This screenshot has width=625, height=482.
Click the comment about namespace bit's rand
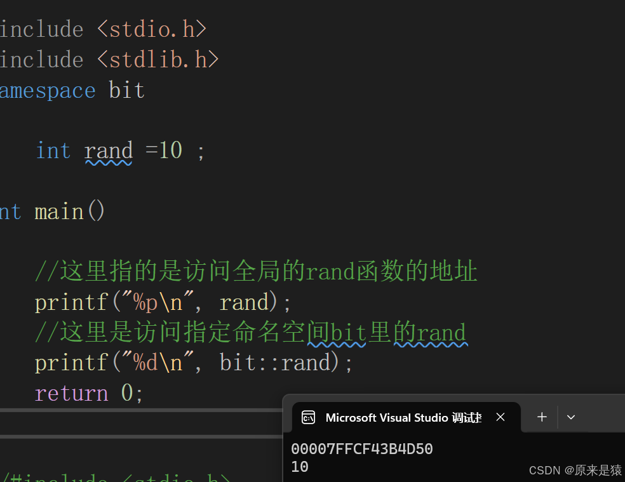click(x=251, y=332)
